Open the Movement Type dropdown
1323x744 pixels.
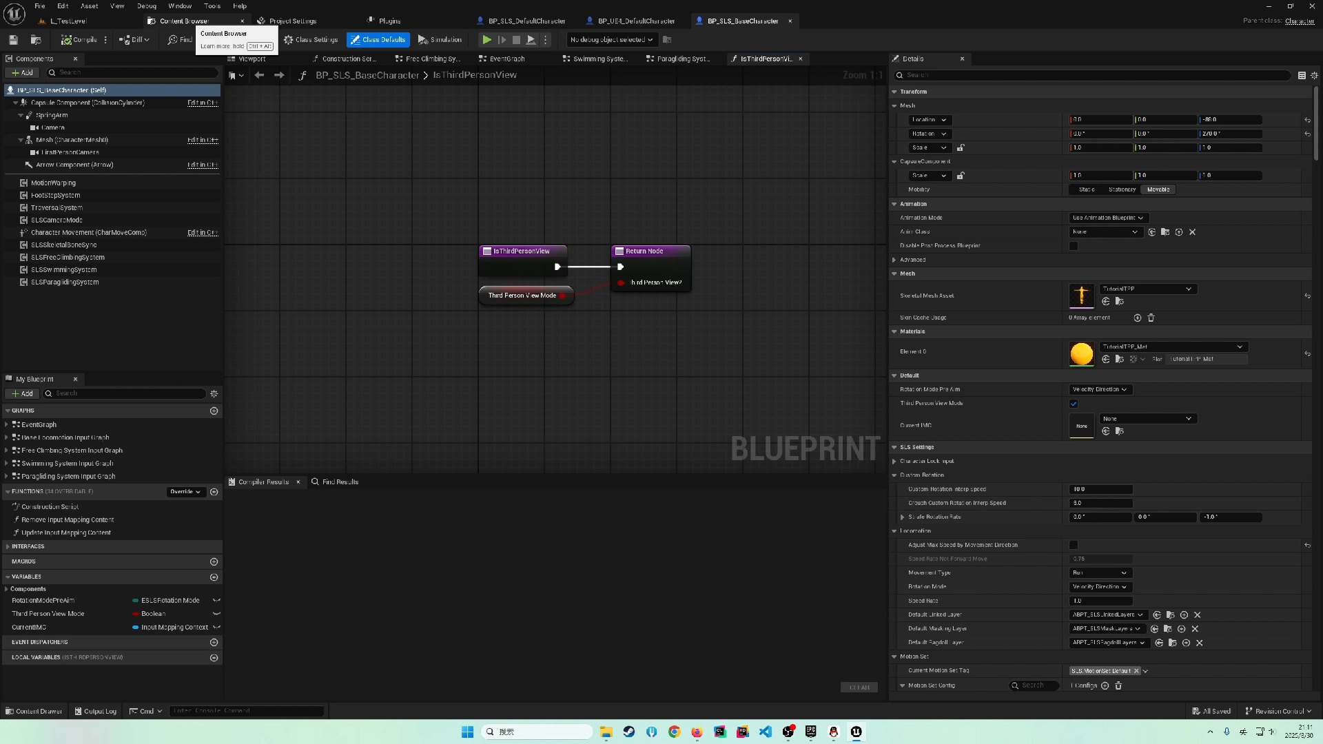coord(1100,573)
